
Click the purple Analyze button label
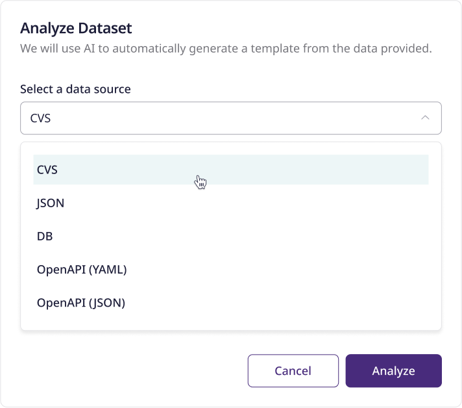[x=393, y=371]
